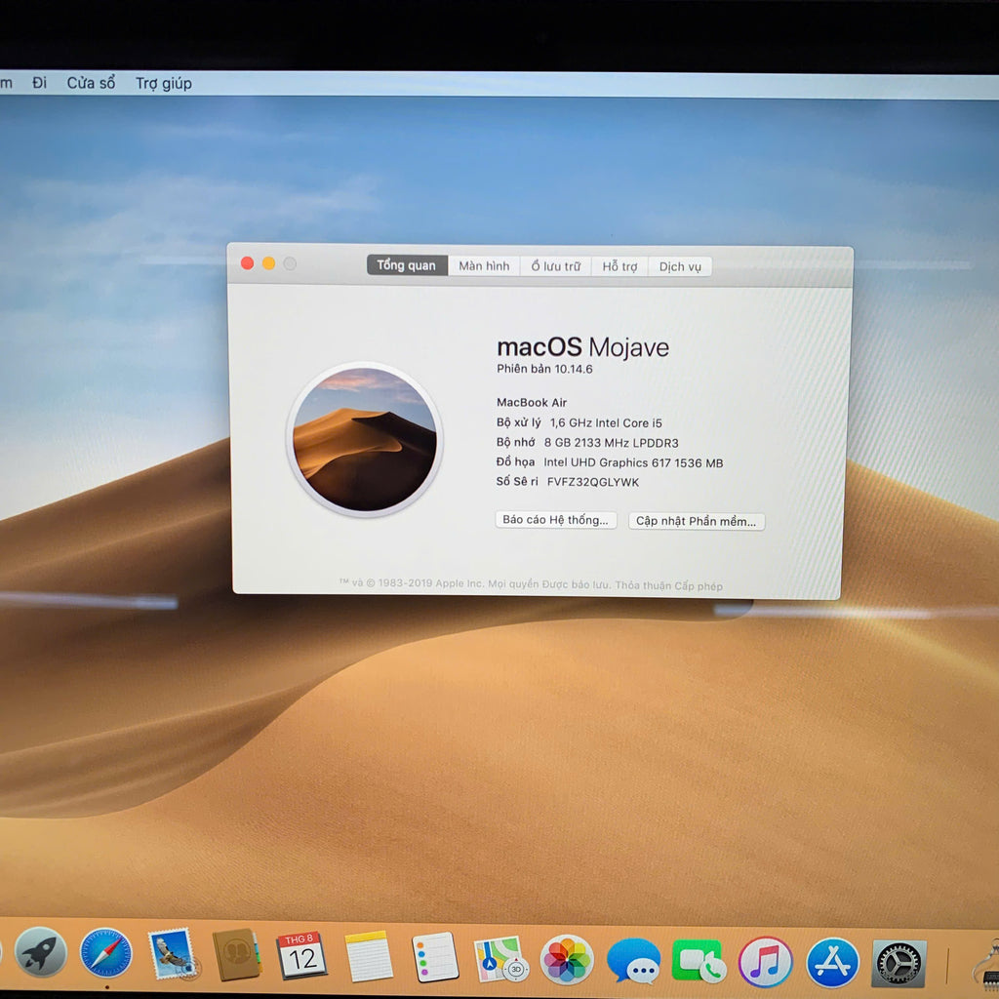This screenshot has width=999, height=999.
Task: Open the Thỏa thuận Cấp phép link
Action: 669,585
